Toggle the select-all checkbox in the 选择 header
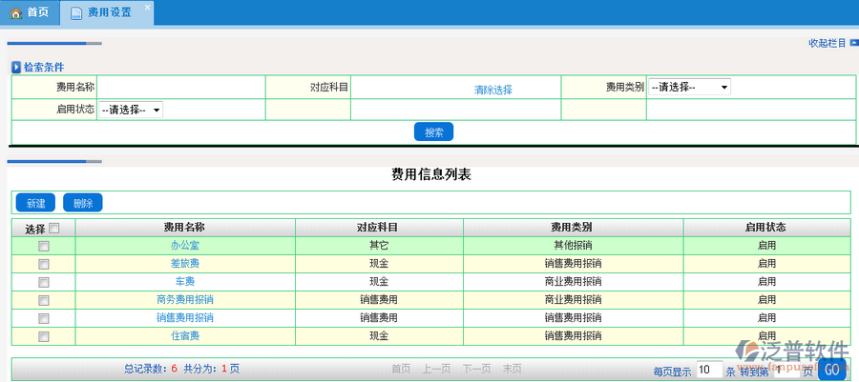Image resolution: width=859 pixels, height=382 pixels. pos(54,228)
